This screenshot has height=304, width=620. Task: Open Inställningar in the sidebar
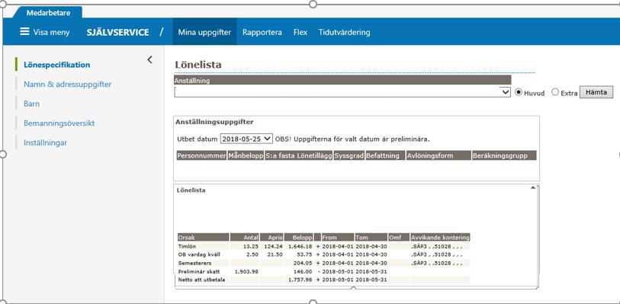(46, 142)
